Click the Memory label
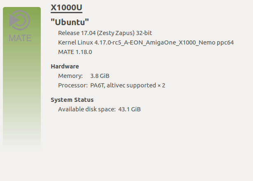This screenshot has height=181, width=253. point(70,76)
